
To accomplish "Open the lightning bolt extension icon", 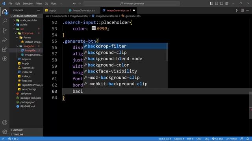I will (5, 58).
